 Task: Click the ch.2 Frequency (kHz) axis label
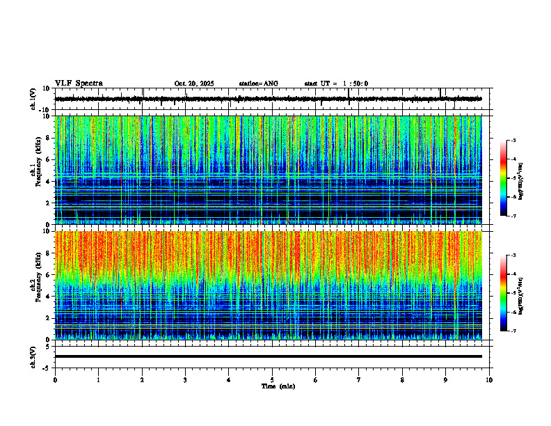(35, 277)
